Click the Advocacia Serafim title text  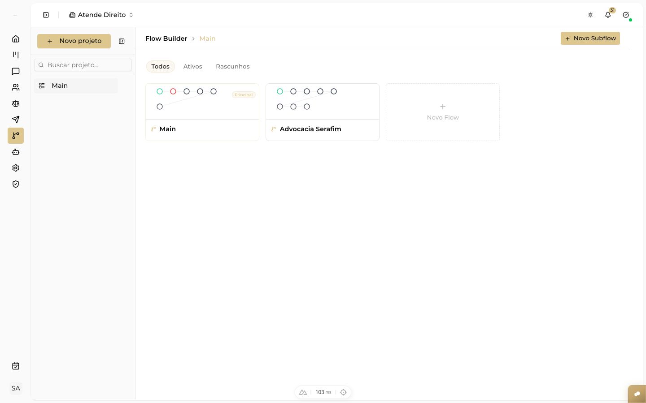coord(310,129)
